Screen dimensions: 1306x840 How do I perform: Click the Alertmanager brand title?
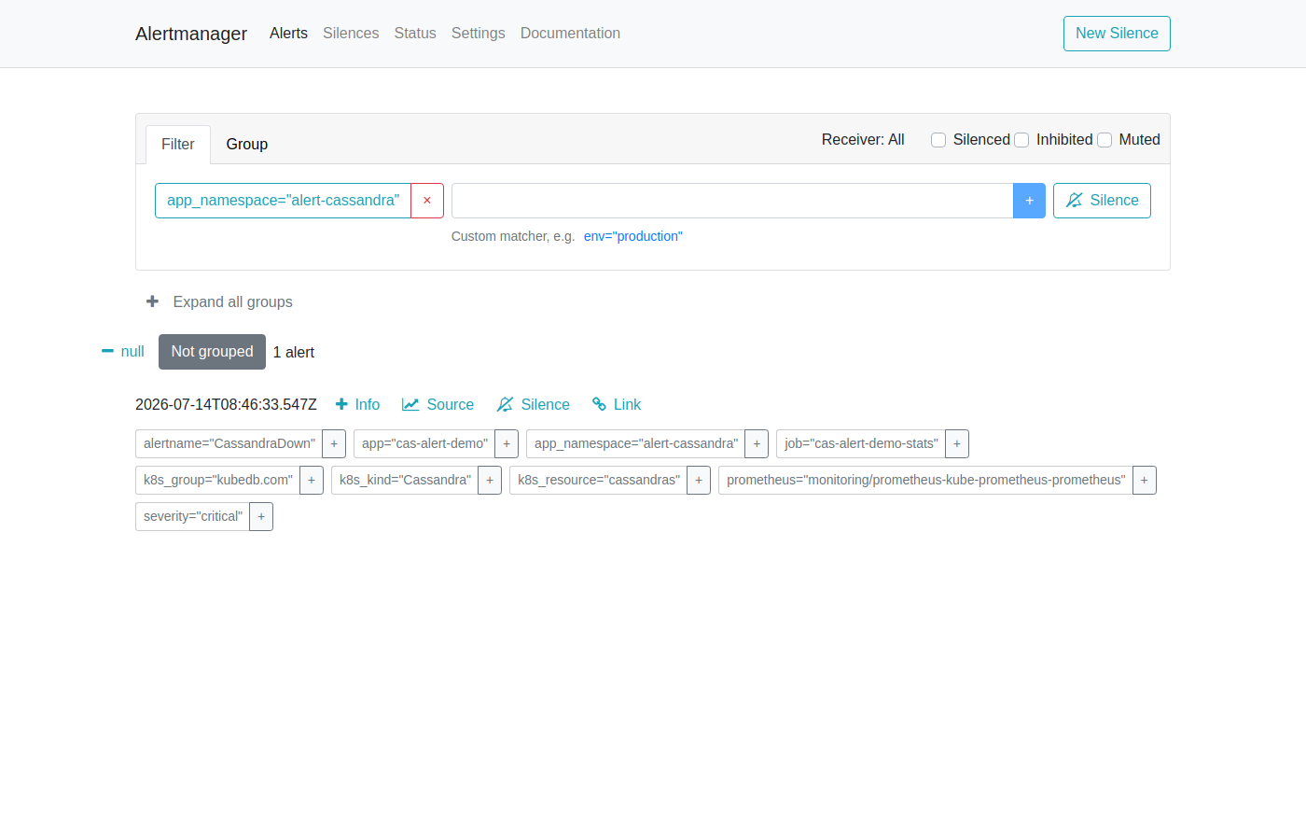point(191,34)
